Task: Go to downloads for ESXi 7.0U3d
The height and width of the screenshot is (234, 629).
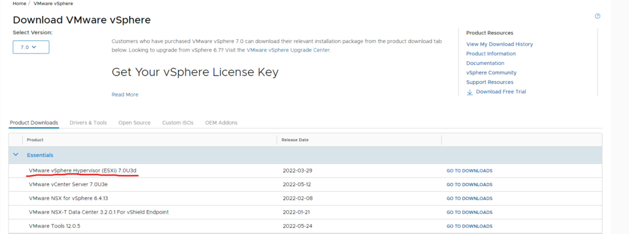Action: [469, 171]
